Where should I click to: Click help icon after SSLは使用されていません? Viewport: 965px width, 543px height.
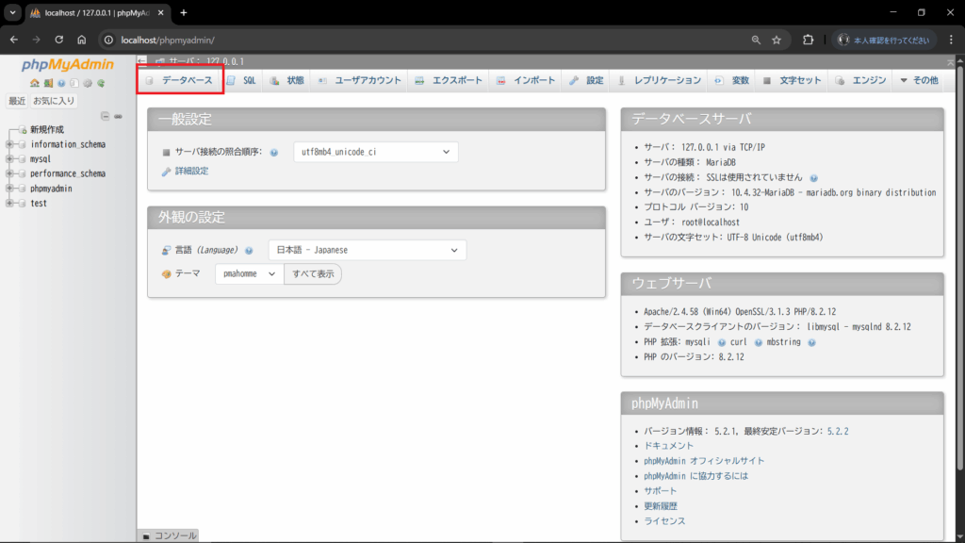click(813, 178)
